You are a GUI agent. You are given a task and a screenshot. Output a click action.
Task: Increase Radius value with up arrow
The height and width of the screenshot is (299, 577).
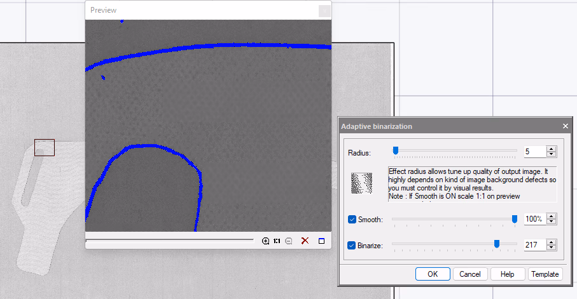coord(552,149)
